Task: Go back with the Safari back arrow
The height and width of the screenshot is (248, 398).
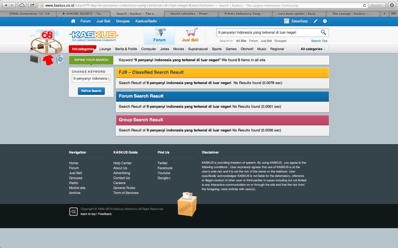Action: tap(6, 5)
